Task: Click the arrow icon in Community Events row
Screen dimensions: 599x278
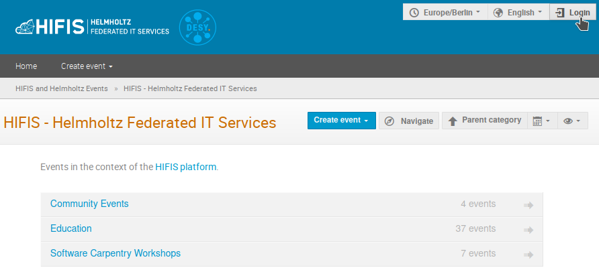Action: (528, 205)
